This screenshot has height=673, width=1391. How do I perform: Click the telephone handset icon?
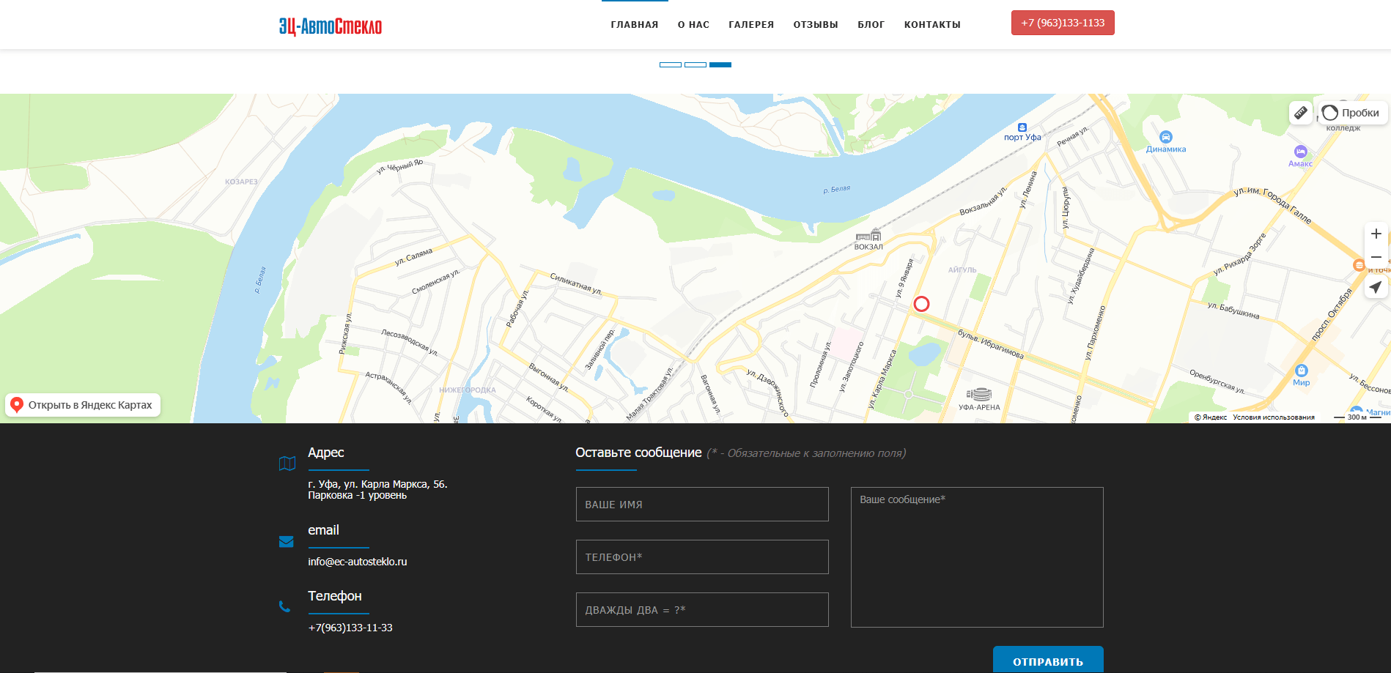click(285, 606)
